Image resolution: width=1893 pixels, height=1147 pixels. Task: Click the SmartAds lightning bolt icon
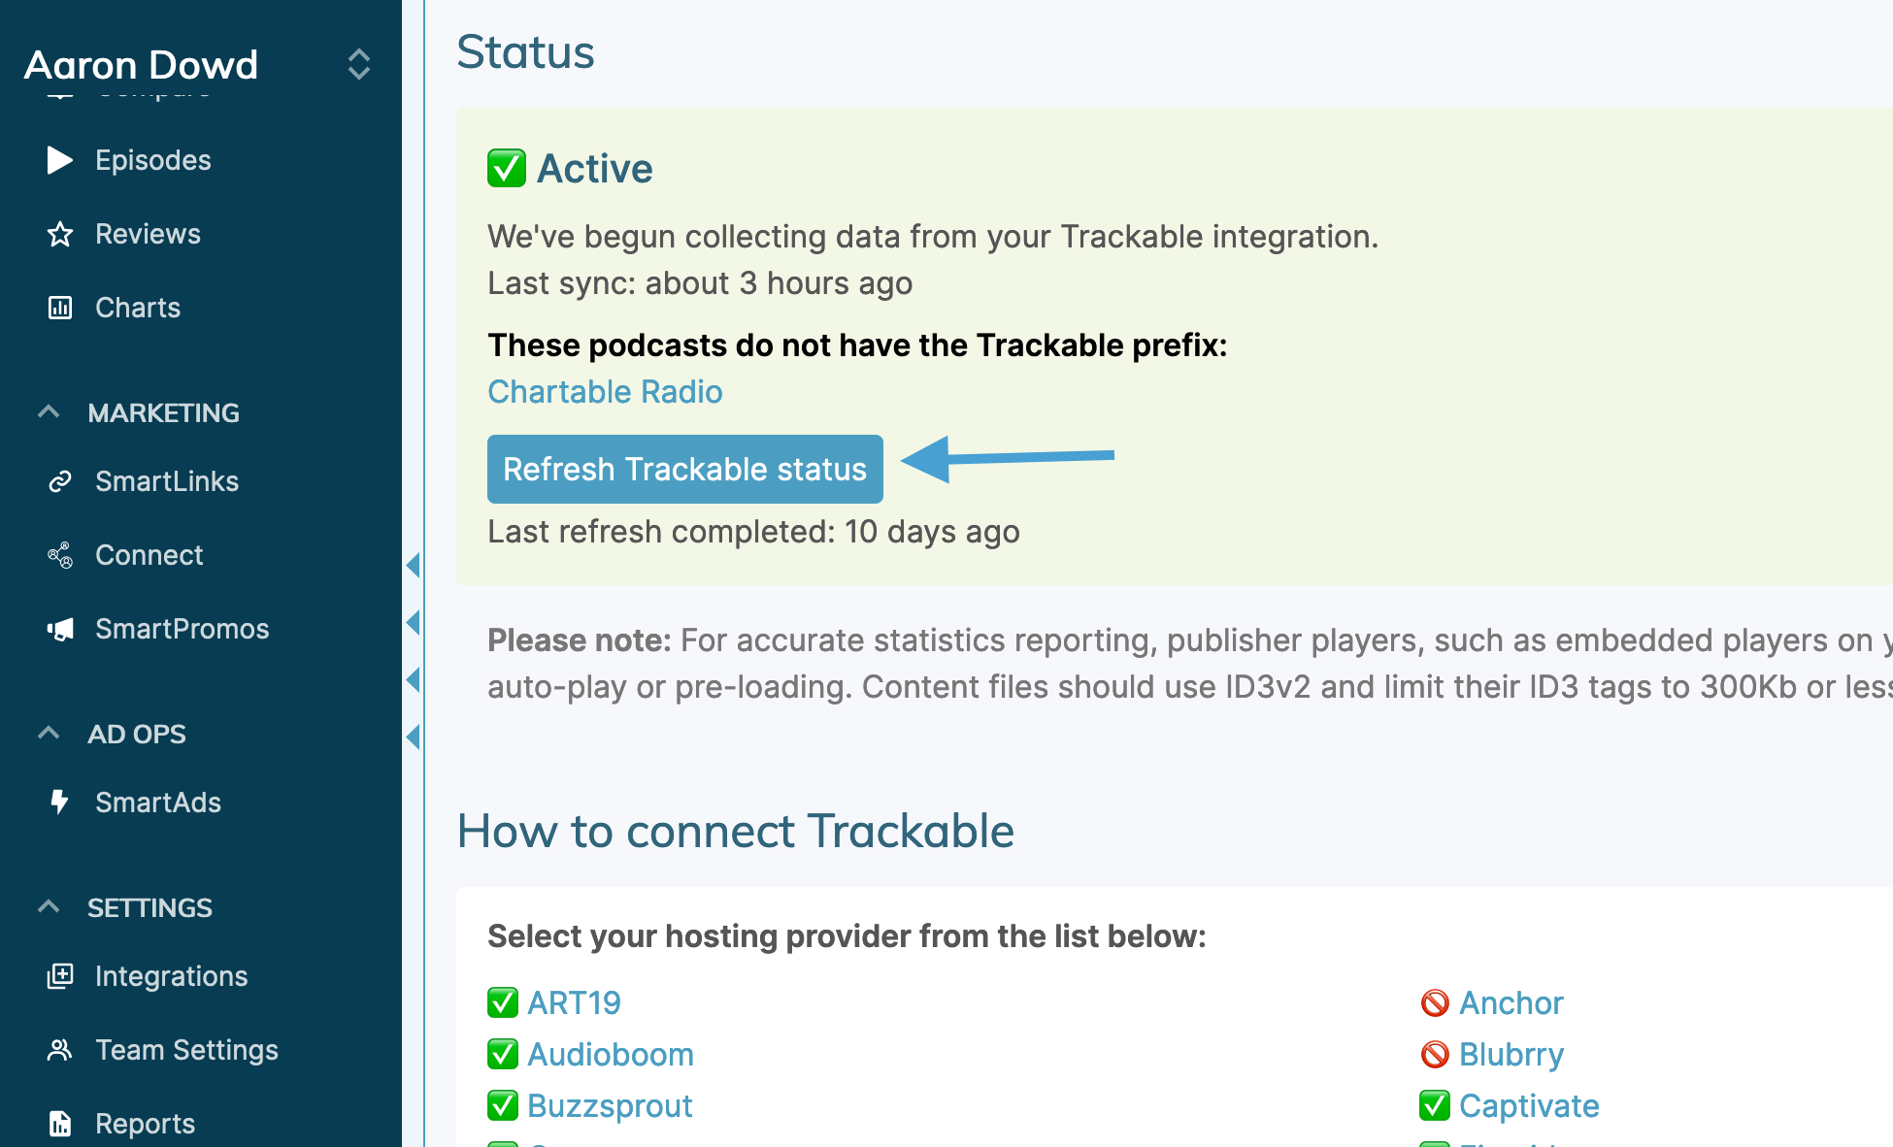coord(59,802)
